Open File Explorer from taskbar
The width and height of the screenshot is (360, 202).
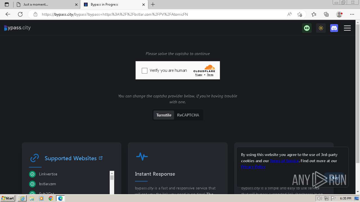(32, 198)
